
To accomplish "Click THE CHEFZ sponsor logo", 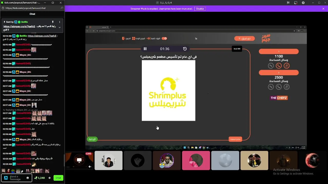I will [x=279, y=98].
